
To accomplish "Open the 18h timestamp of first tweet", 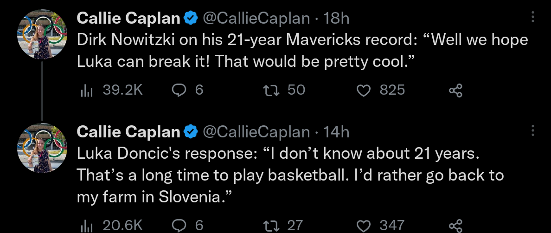I will pyautogui.click(x=336, y=18).
